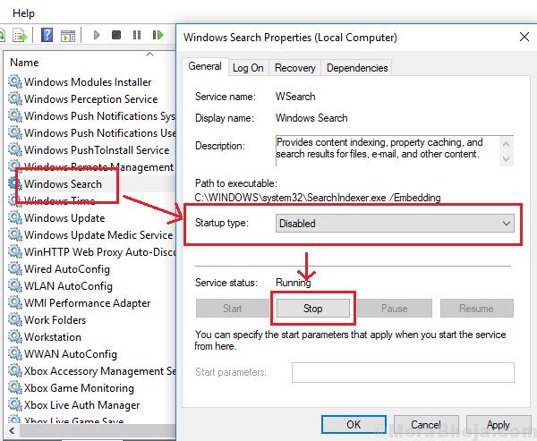
Task: Select Workstation gear icon
Action: [15, 336]
